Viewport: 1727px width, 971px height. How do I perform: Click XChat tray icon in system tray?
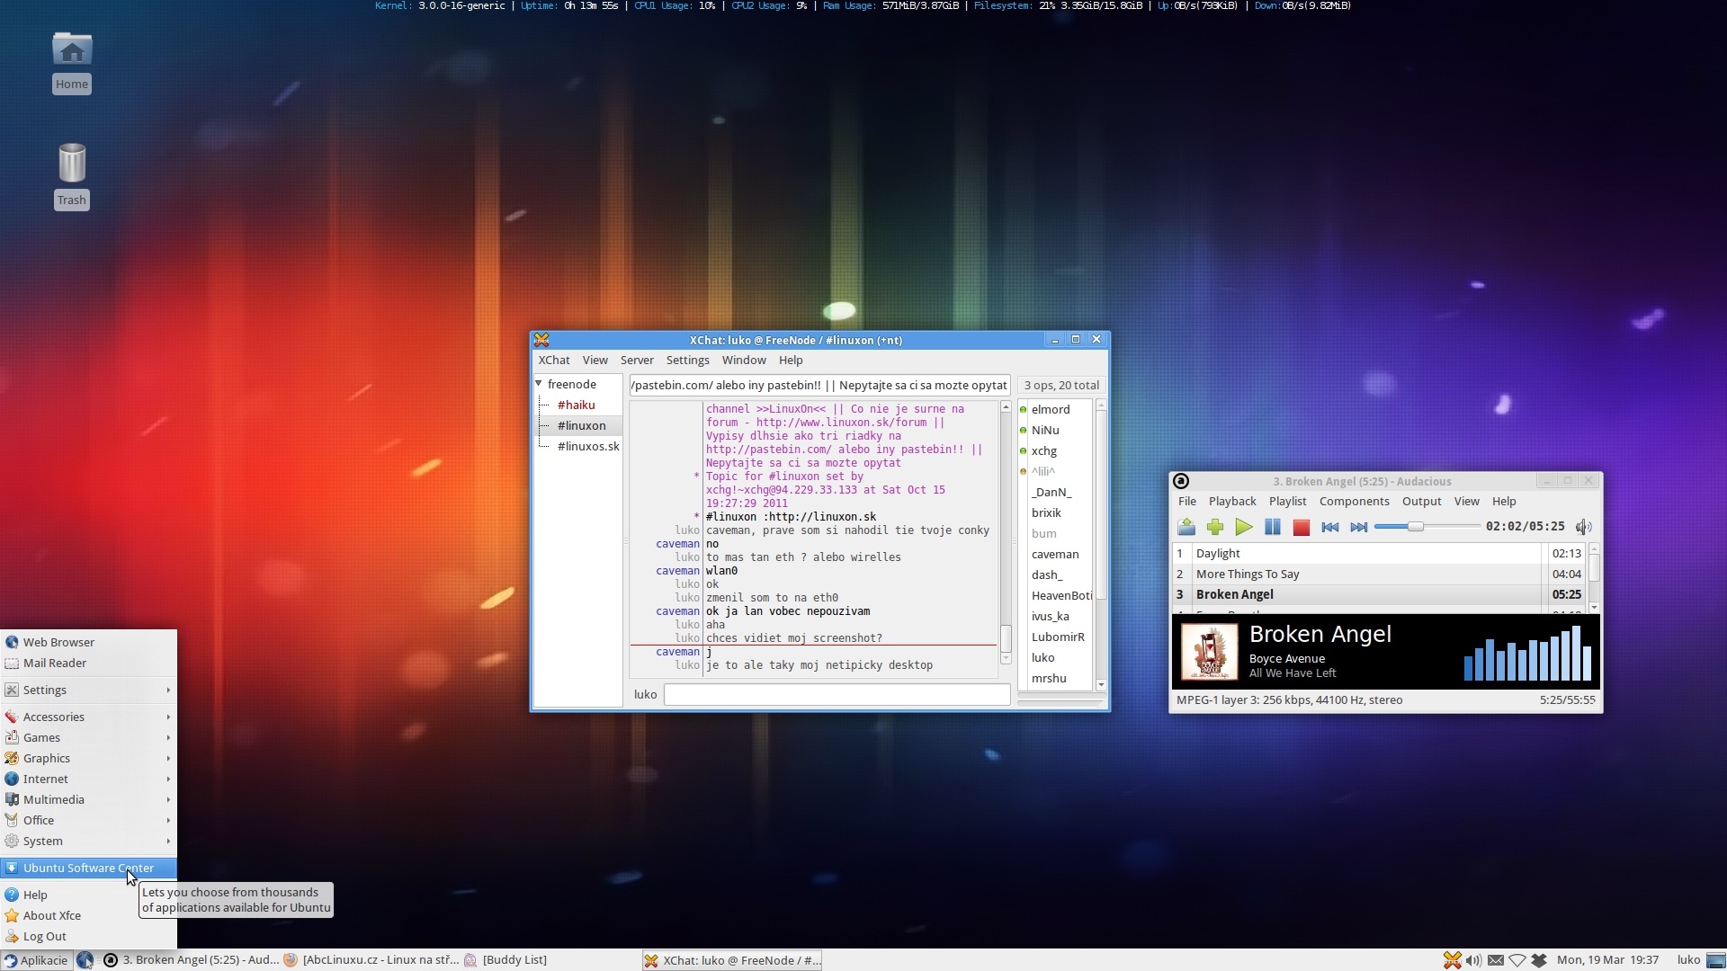(x=1452, y=960)
